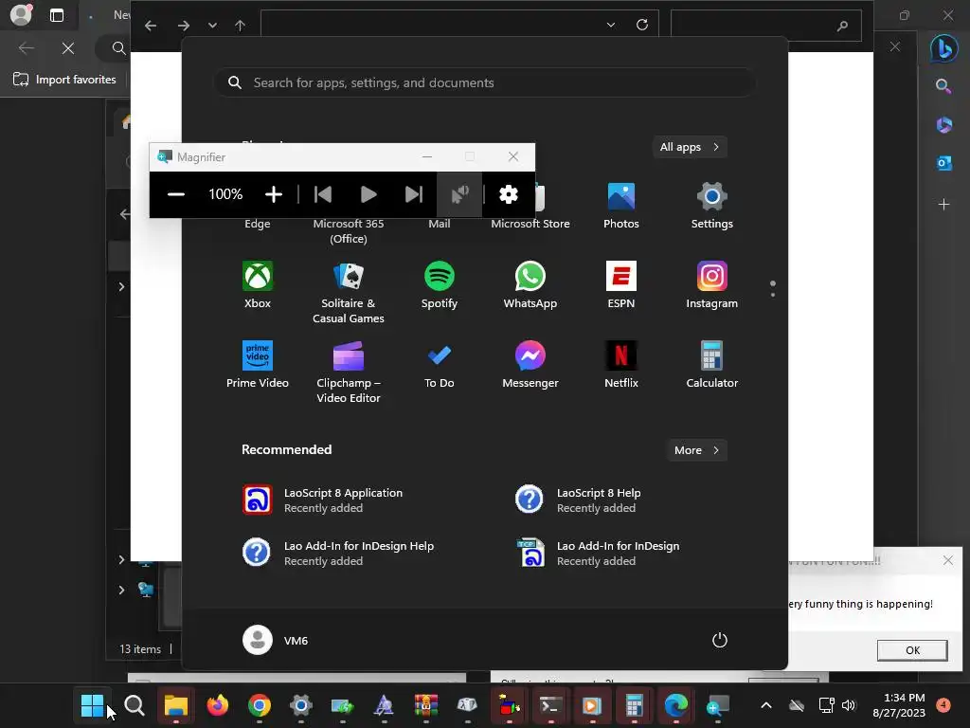
Task: Click the volume icon in system tray
Action: click(x=849, y=705)
